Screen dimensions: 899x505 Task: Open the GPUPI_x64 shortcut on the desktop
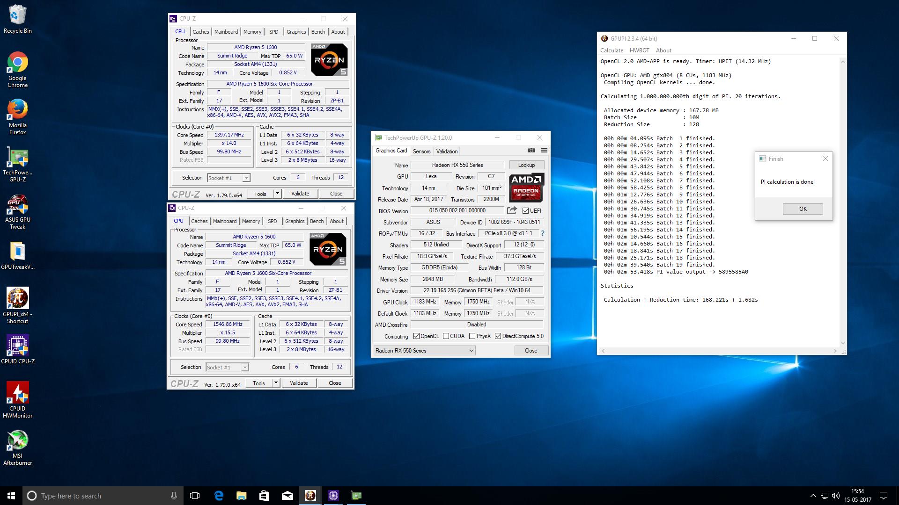tap(17, 305)
